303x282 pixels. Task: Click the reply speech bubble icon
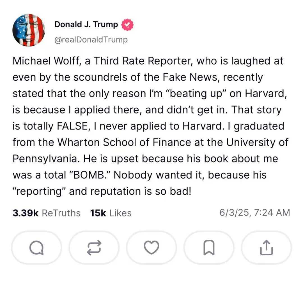point(36,248)
